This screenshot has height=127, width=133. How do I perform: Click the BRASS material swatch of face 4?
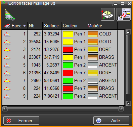[x=93, y=57]
